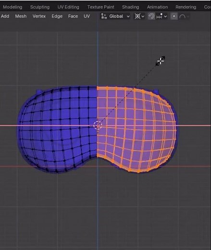Open the Face menu

coord(73,16)
